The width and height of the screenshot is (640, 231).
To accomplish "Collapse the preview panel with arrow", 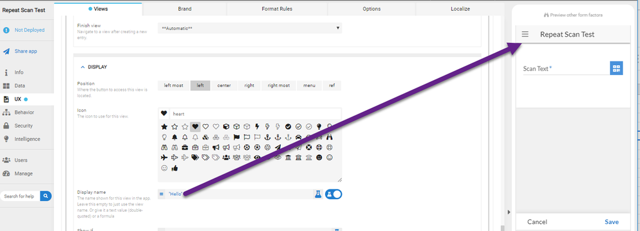I will point(509,212).
